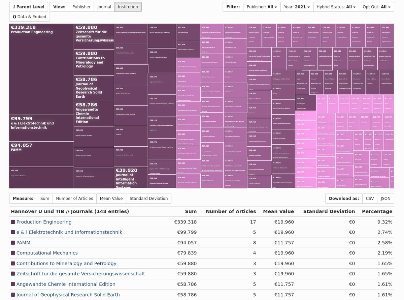
Task: Open the Contributions to Mineralogy and Petrology table link
Action: click(66, 263)
